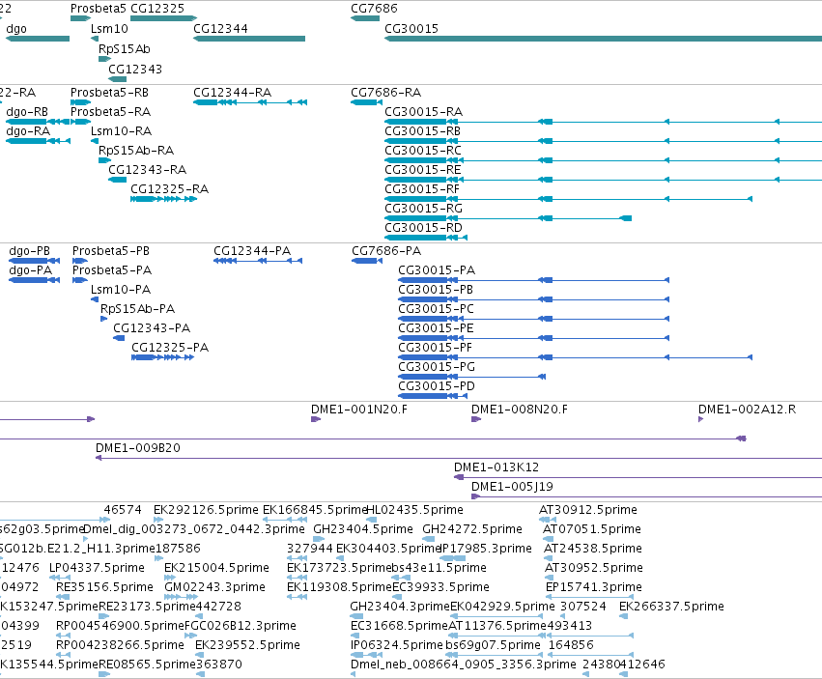The image size is (822, 679).
Task: Select the dgo-PA protein label
Action: coord(30,270)
